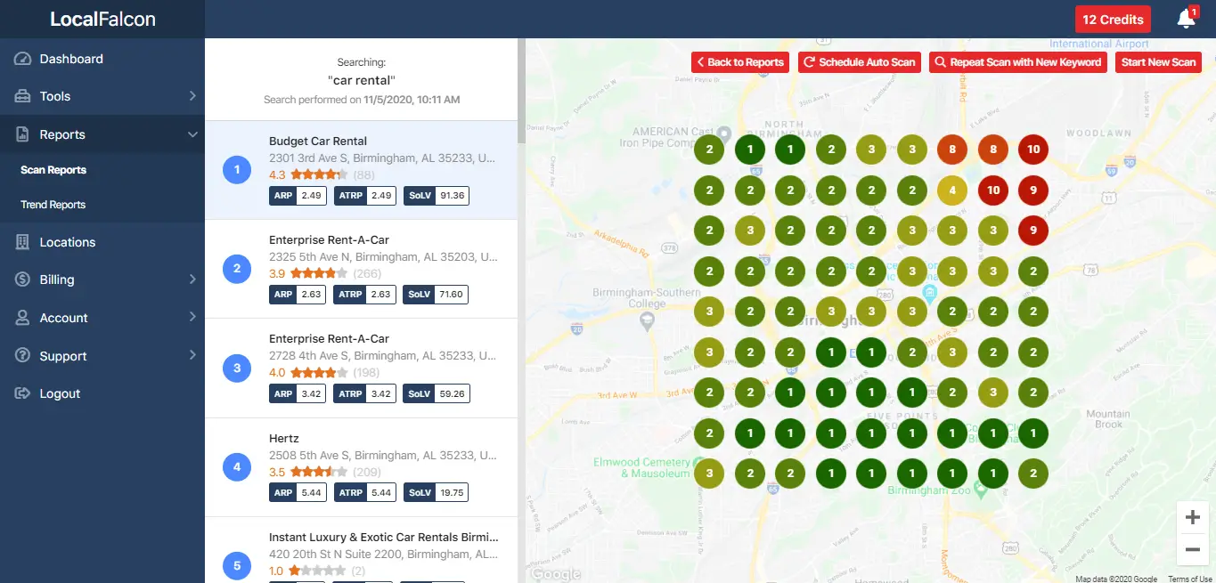1216x583 pixels.
Task: Click the ARP 5.44 value for Hertz
Action: coord(311,492)
